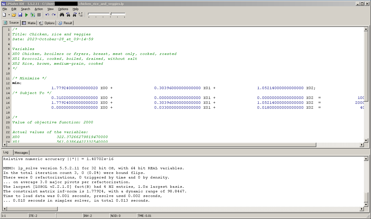This screenshot has height=219, width=371.
Task: Click the source editor scroll down arrow
Action: click(366, 140)
